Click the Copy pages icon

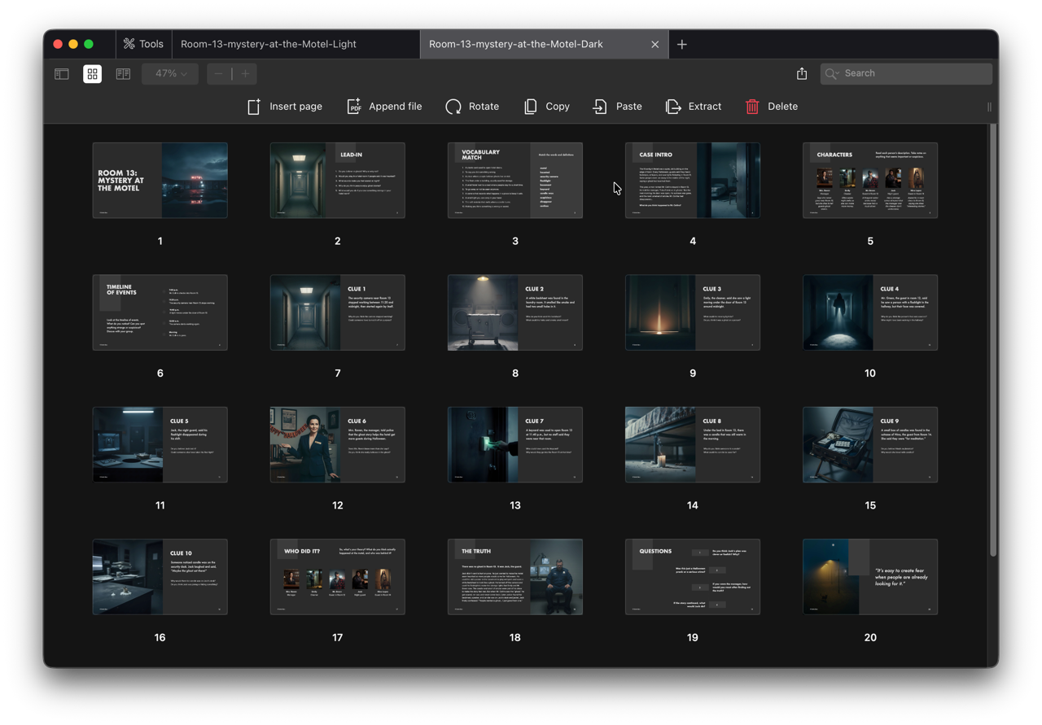[531, 107]
